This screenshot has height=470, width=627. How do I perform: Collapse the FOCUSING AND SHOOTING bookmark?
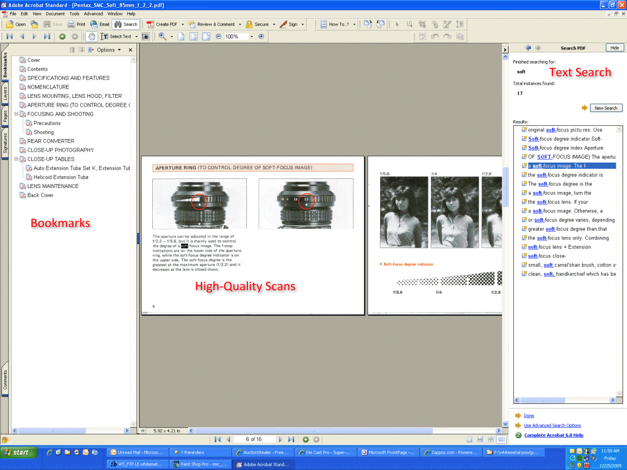[x=16, y=114]
